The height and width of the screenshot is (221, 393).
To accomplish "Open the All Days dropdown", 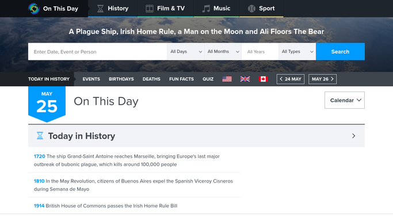I will [186, 52].
